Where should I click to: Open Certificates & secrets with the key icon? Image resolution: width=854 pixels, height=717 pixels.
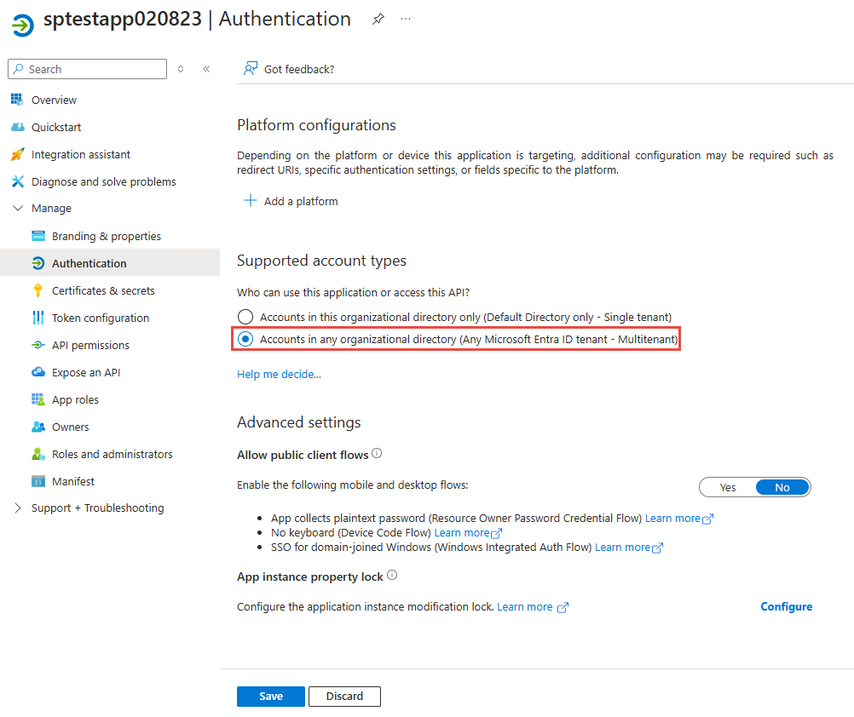(38, 290)
